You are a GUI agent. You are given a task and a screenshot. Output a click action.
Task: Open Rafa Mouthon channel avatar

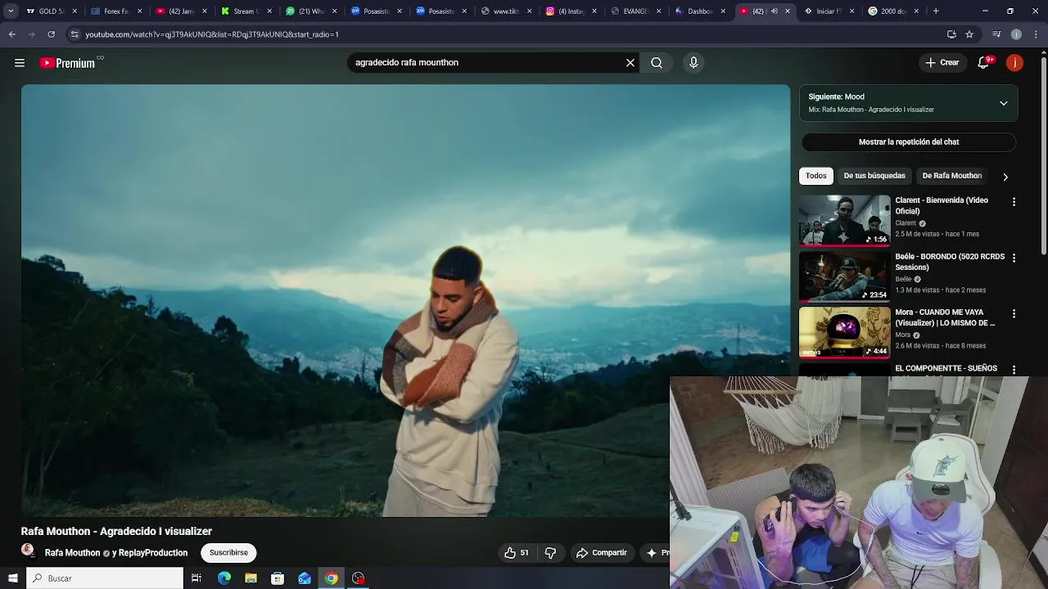click(x=28, y=551)
